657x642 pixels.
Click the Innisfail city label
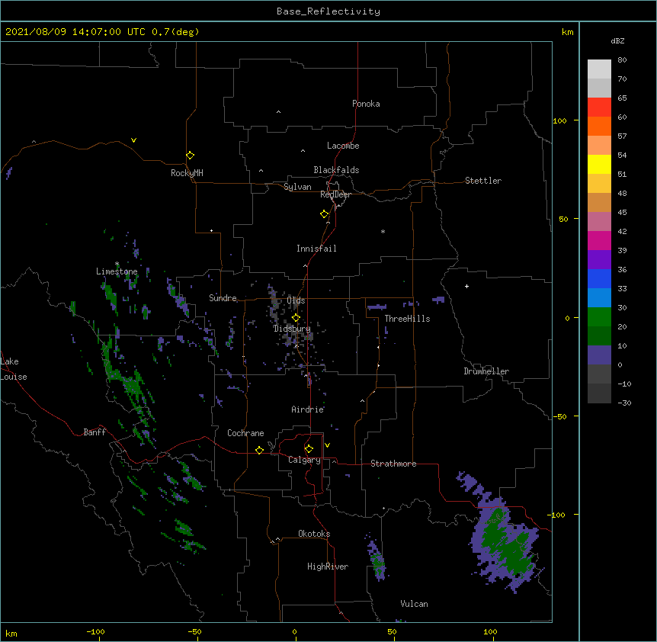(x=316, y=249)
